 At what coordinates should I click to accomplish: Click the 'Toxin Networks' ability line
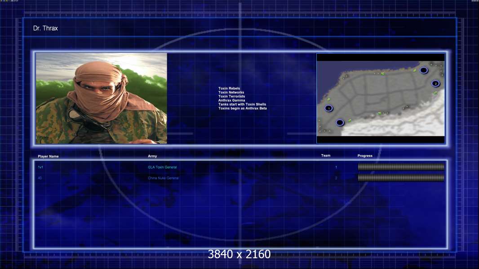(231, 92)
